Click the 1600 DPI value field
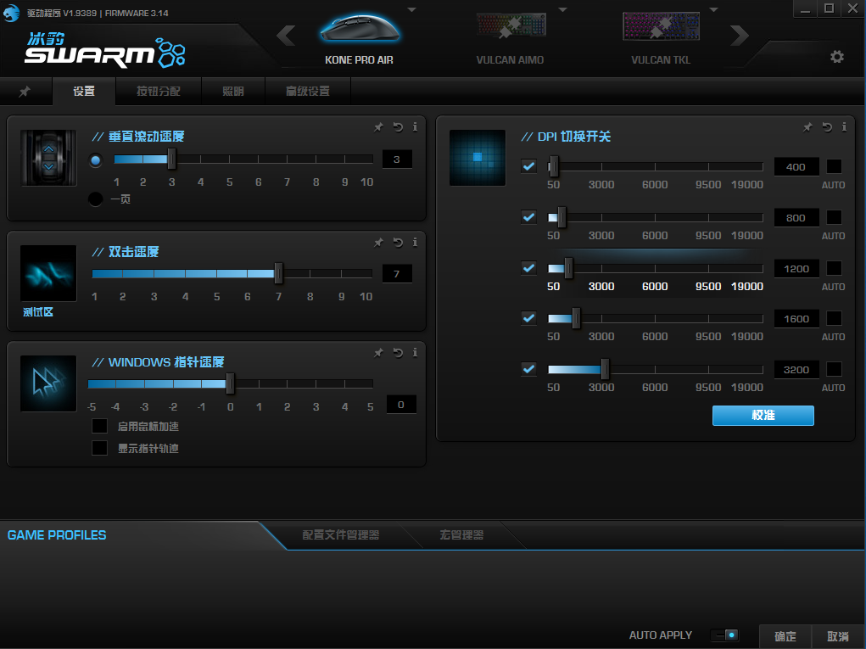This screenshot has height=649, width=866. (x=796, y=319)
